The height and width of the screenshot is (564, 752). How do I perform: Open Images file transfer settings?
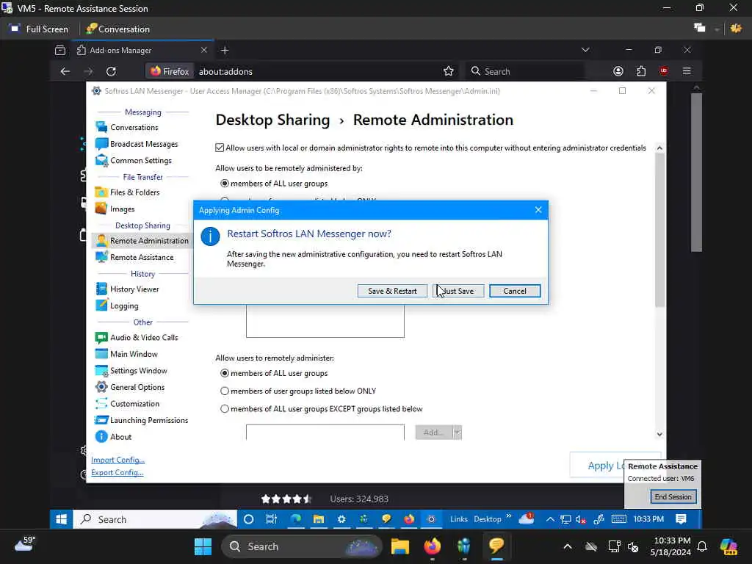115,209
